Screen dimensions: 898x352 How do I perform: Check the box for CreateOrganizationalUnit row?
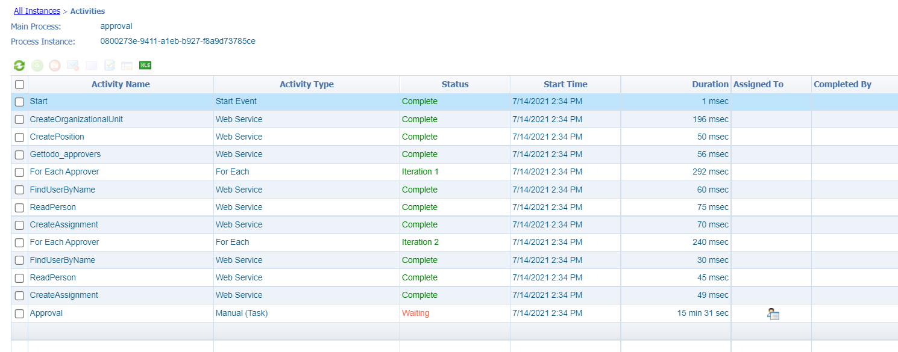pyautogui.click(x=19, y=120)
